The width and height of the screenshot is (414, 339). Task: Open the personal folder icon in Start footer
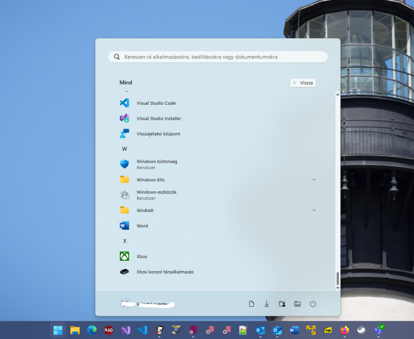pyautogui.click(x=282, y=304)
